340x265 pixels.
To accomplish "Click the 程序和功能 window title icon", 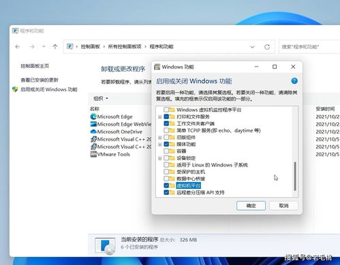I will pos(15,31).
